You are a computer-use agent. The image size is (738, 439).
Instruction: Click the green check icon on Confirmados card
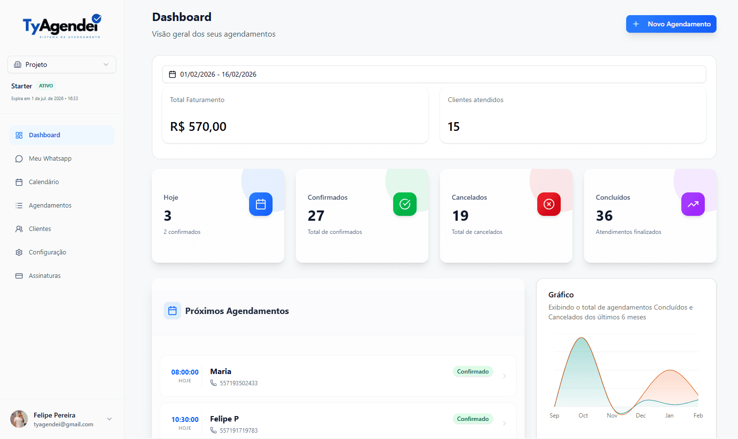404,204
